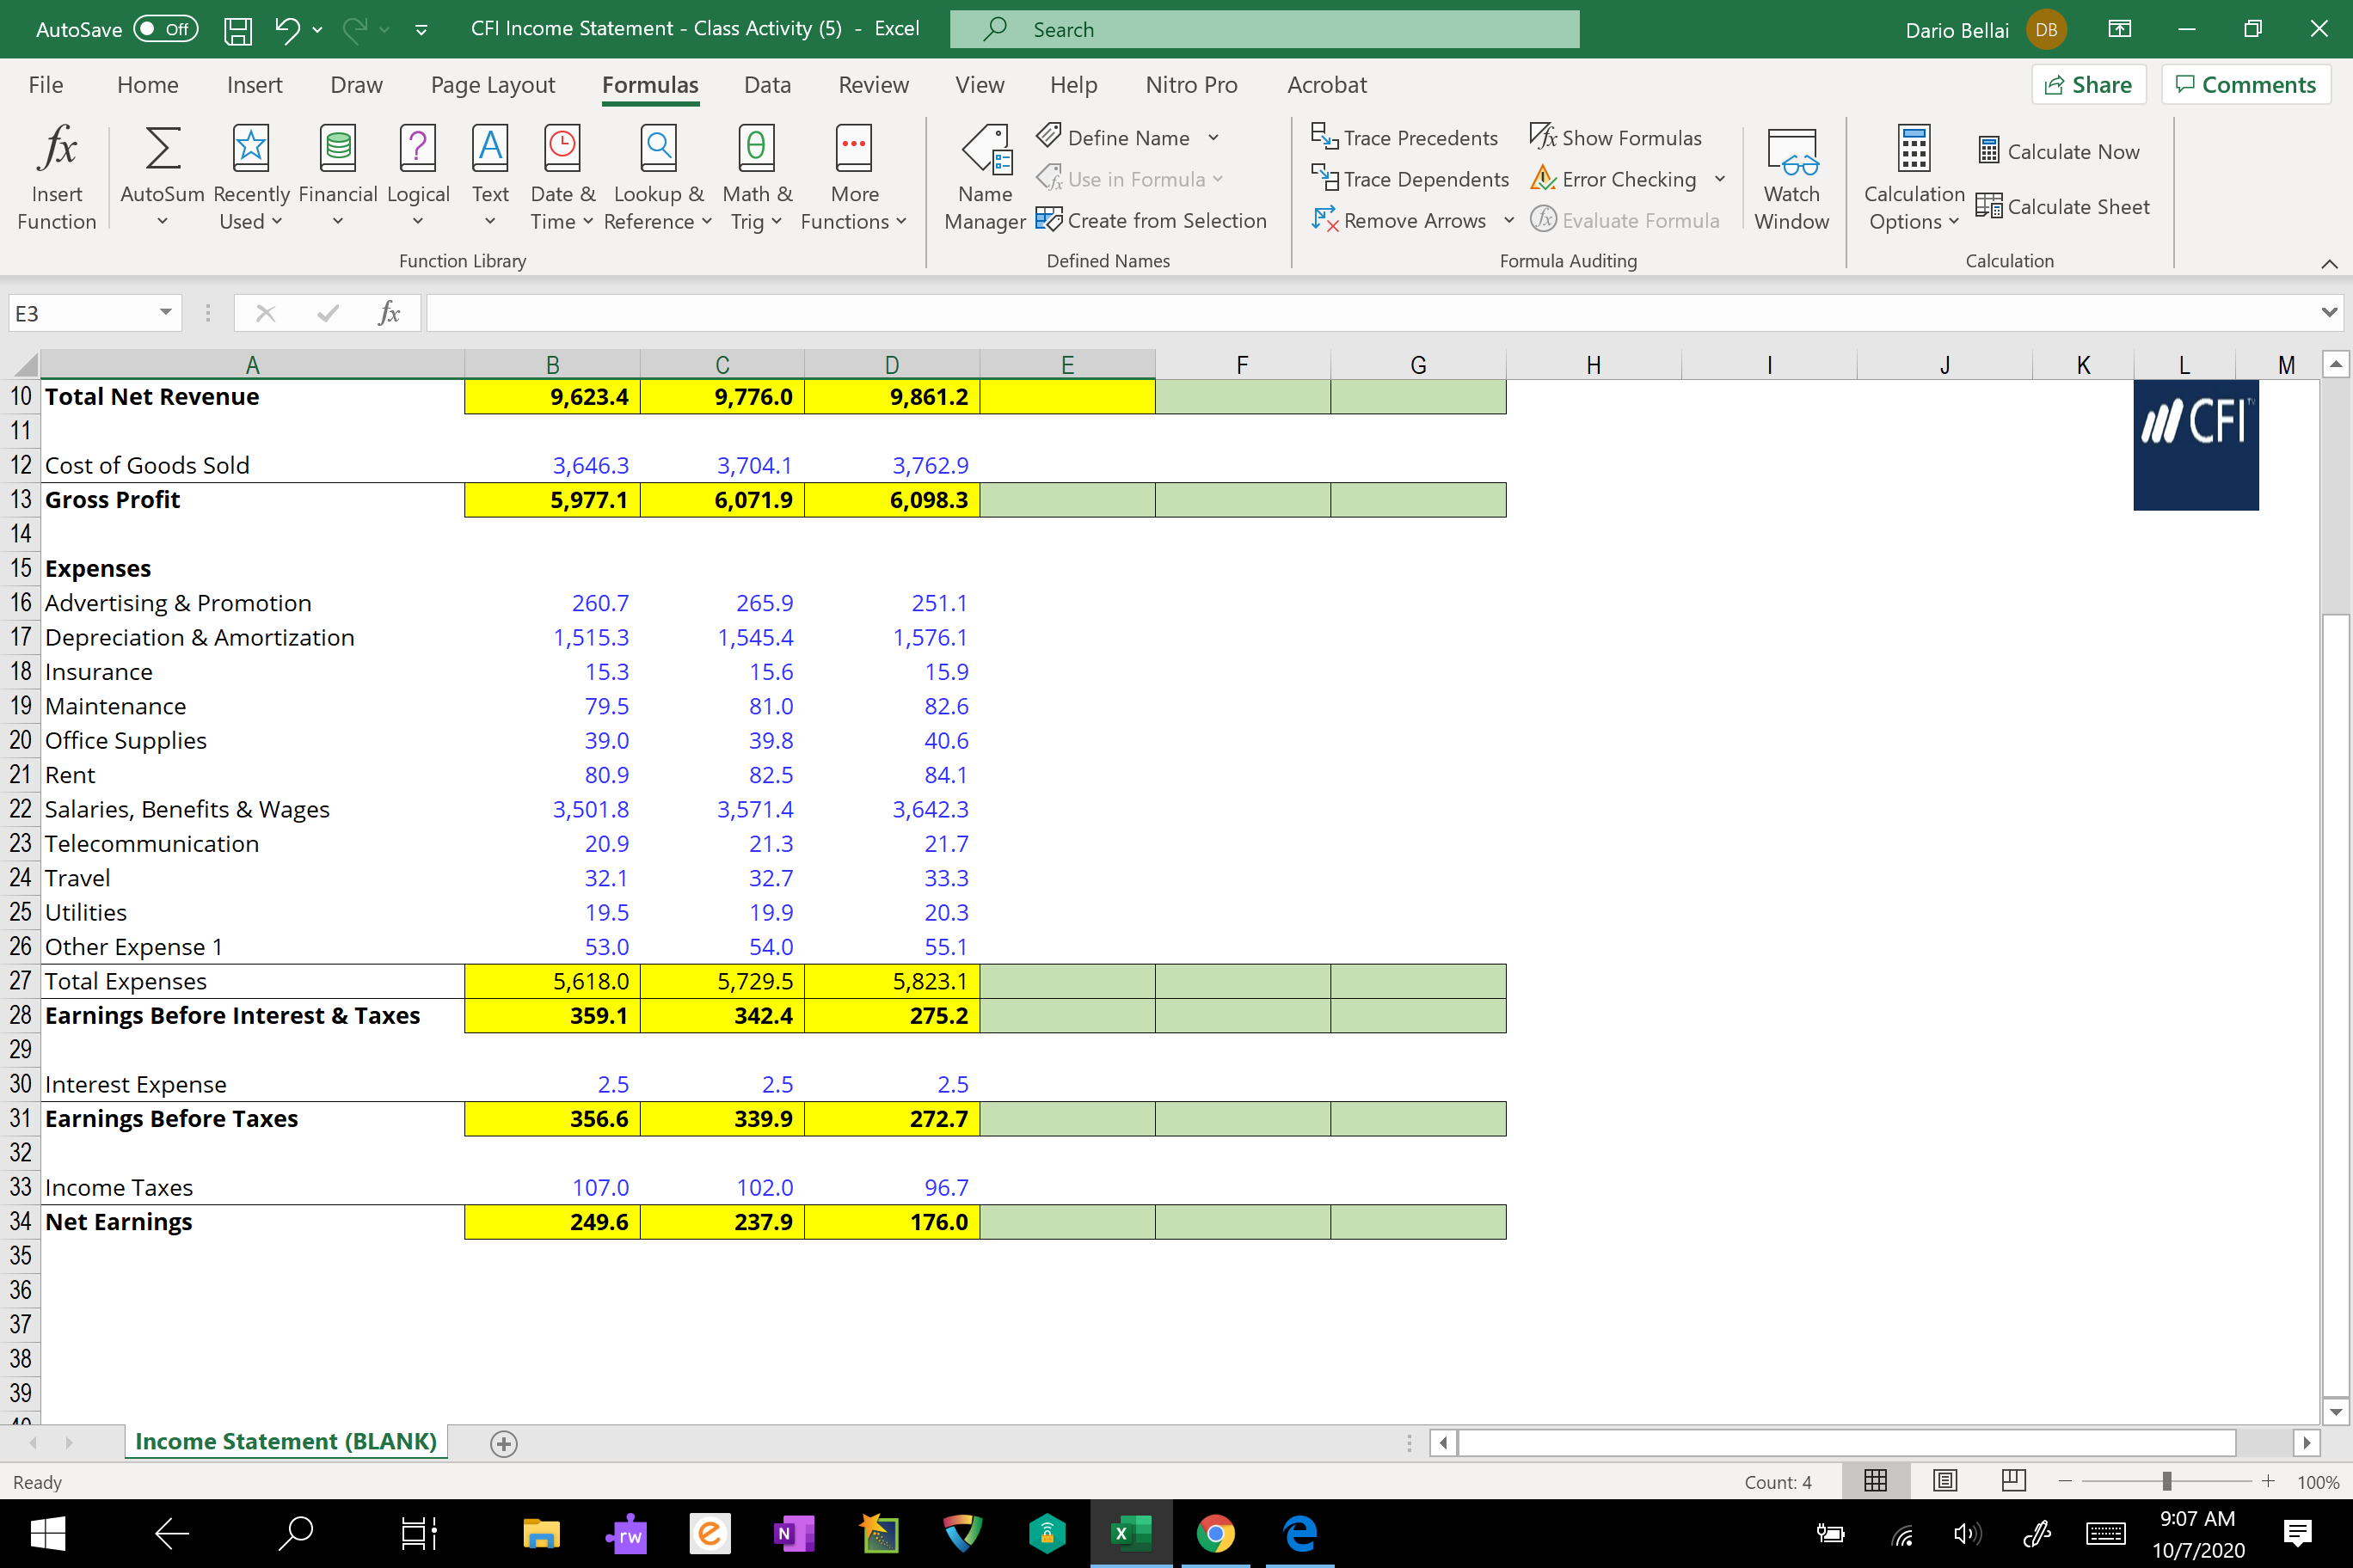Open Date & Time functions menu
2353x1568 pixels.
point(562,177)
